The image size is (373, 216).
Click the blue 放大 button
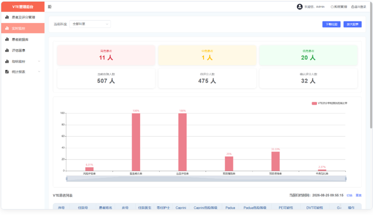(x=352, y=24)
